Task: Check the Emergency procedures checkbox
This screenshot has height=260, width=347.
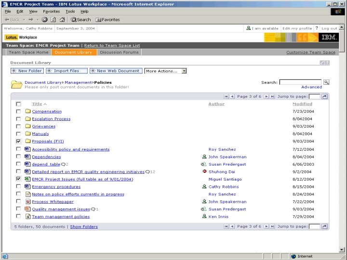Action: pyautogui.click(x=18, y=186)
